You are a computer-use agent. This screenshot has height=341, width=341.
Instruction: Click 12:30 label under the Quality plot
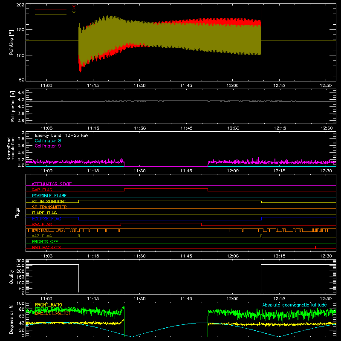point(326,299)
